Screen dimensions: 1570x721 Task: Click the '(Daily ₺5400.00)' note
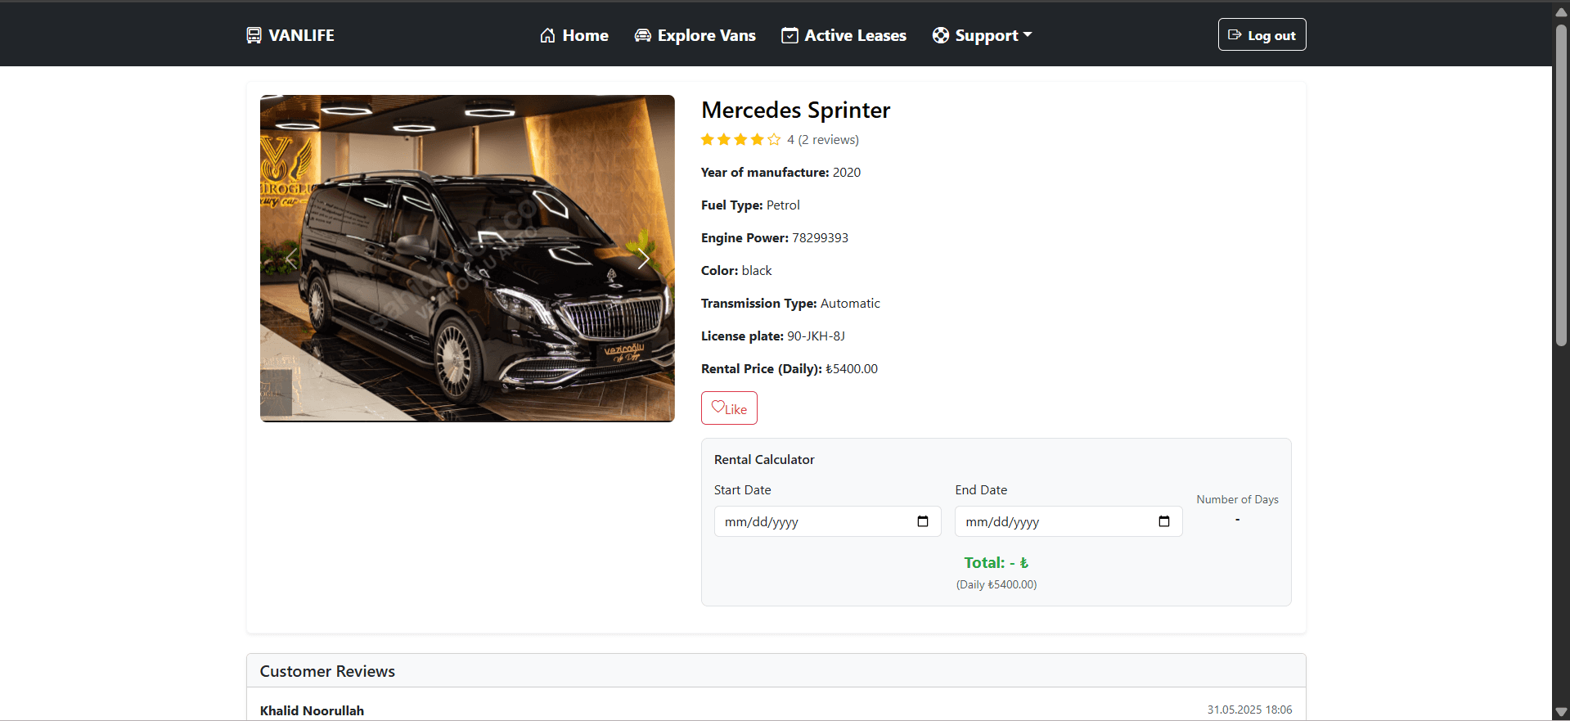pyautogui.click(x=996, y=585)
